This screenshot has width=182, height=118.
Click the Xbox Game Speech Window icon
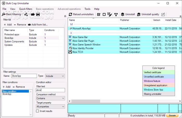70,45
